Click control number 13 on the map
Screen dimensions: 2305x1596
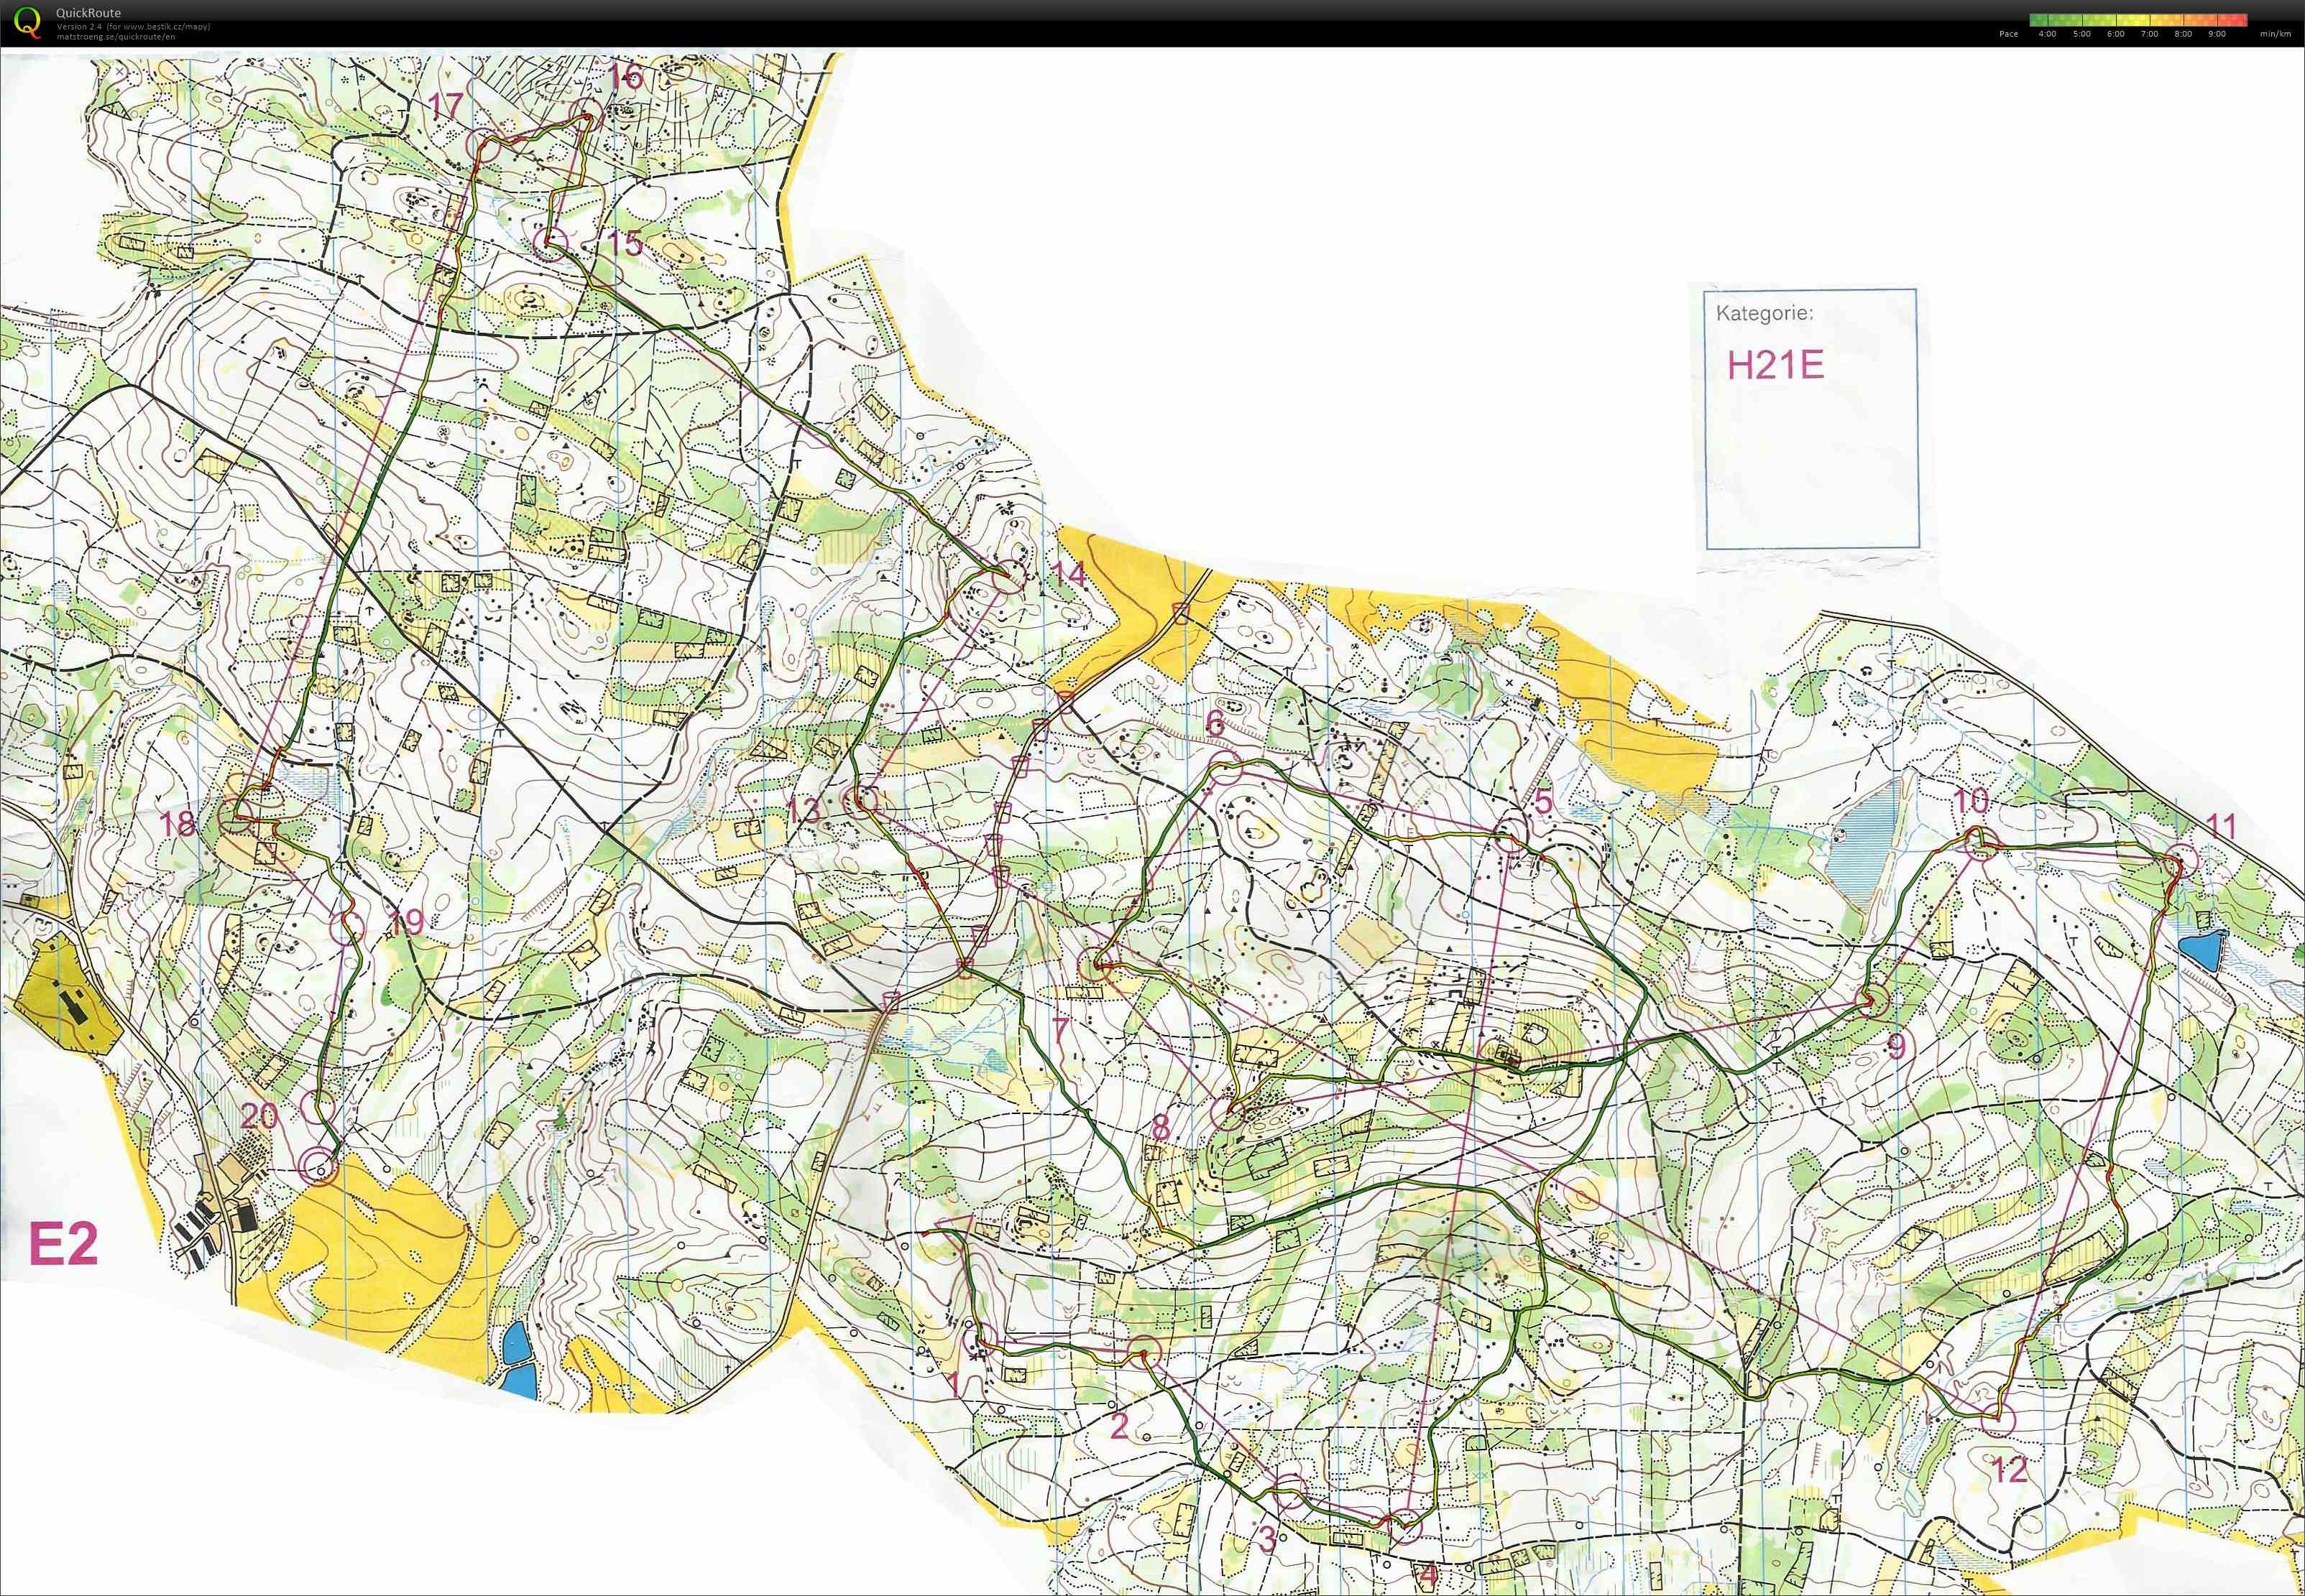804,811
